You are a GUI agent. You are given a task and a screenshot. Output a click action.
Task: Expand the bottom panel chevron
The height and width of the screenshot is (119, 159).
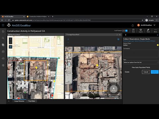(9, 101)
